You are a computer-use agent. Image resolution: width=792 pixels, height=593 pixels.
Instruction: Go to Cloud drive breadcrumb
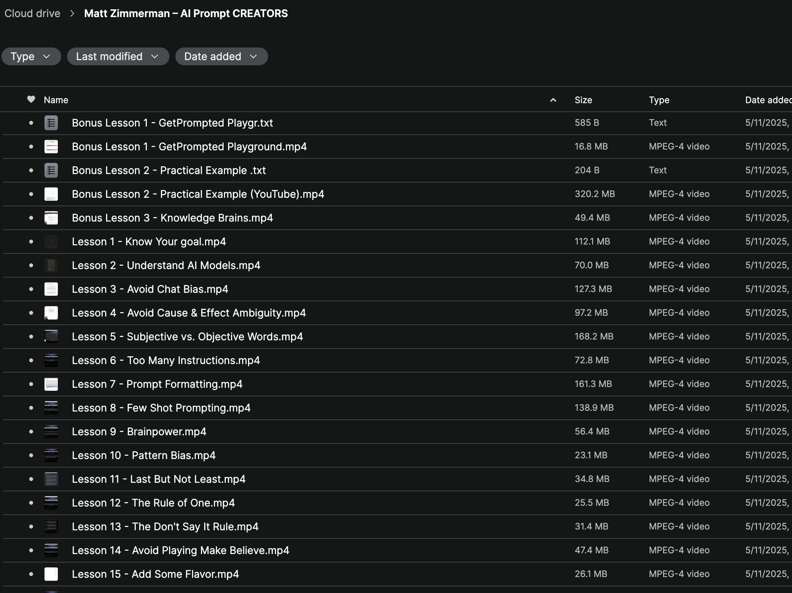click(32, 13)
